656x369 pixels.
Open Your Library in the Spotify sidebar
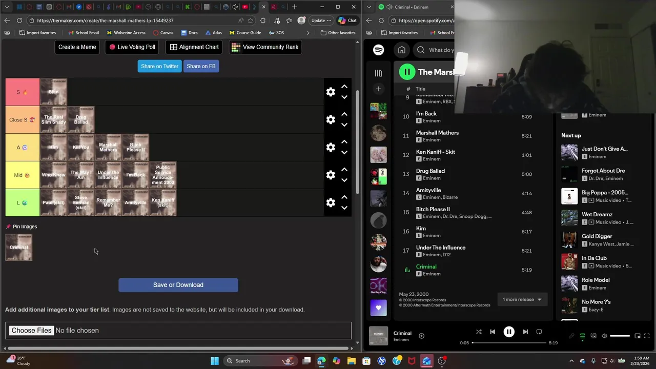click(378, 73)
